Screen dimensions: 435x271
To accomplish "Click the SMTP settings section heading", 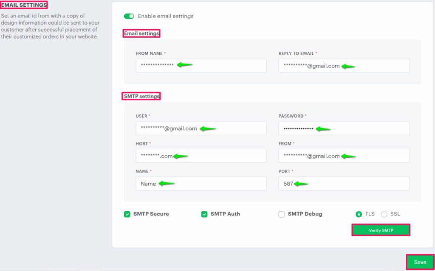I will [142, 96].
